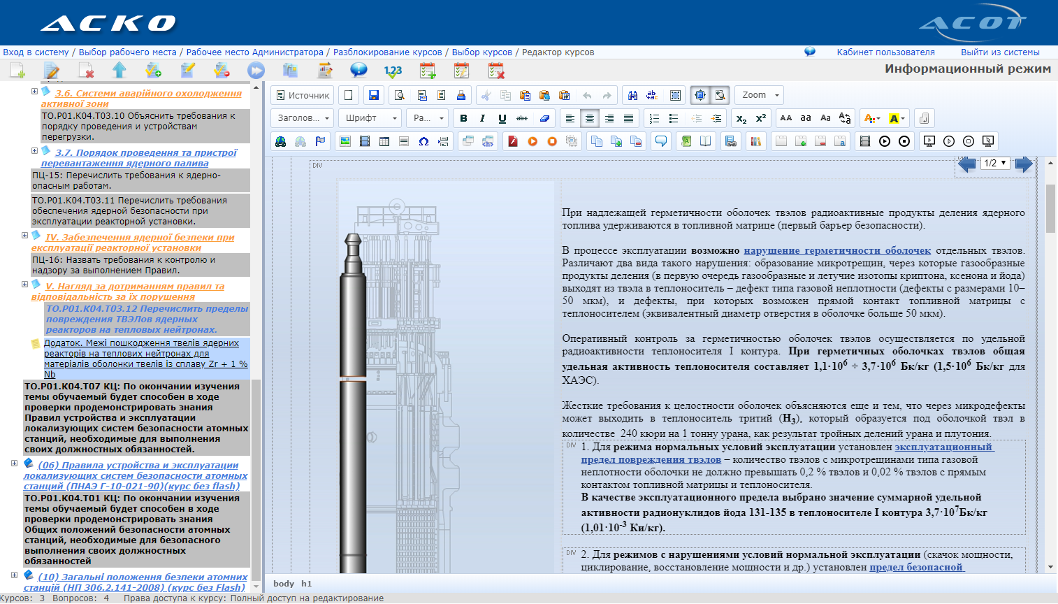The height and width of the screenshot is (604, 1058).
Task: Toggle Underline formatting
Action: [502, 118]
